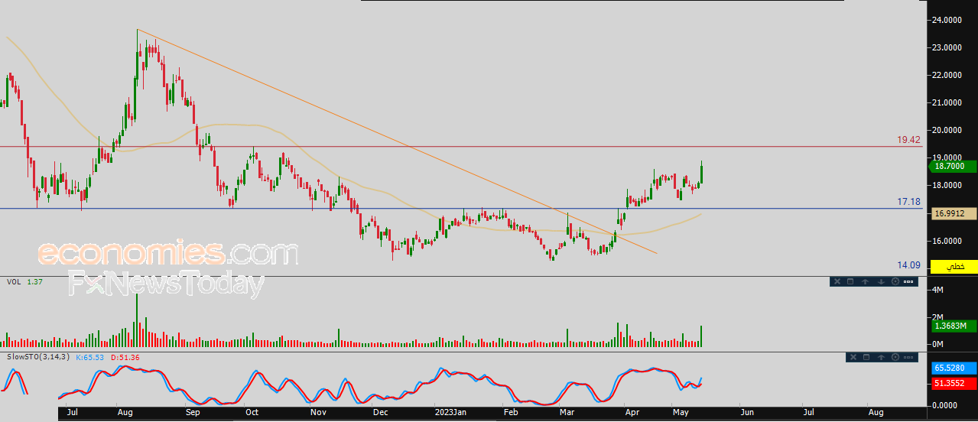
Task: Move the VOL panel up
Action: pos(866,282)
